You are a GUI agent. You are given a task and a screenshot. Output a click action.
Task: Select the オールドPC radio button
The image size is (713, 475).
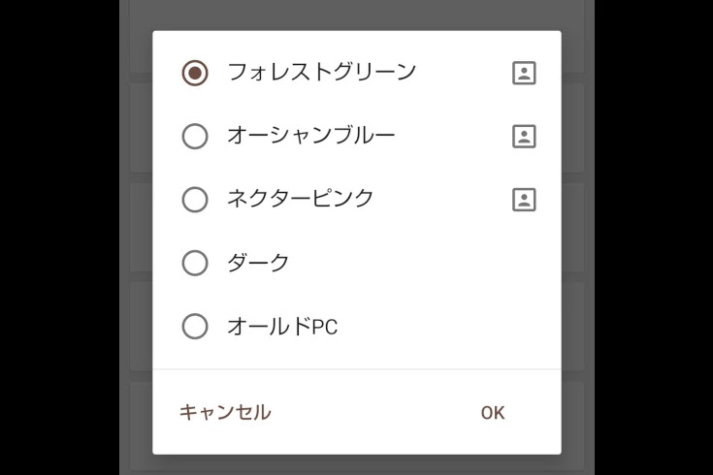pos(195,327)
